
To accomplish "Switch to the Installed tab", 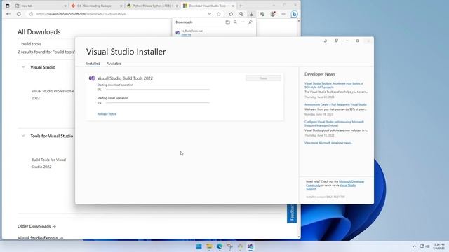I will (x=93, y=64).
